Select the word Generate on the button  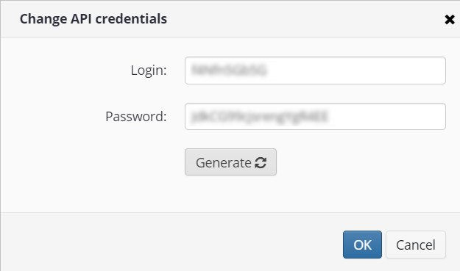[224, 163]
